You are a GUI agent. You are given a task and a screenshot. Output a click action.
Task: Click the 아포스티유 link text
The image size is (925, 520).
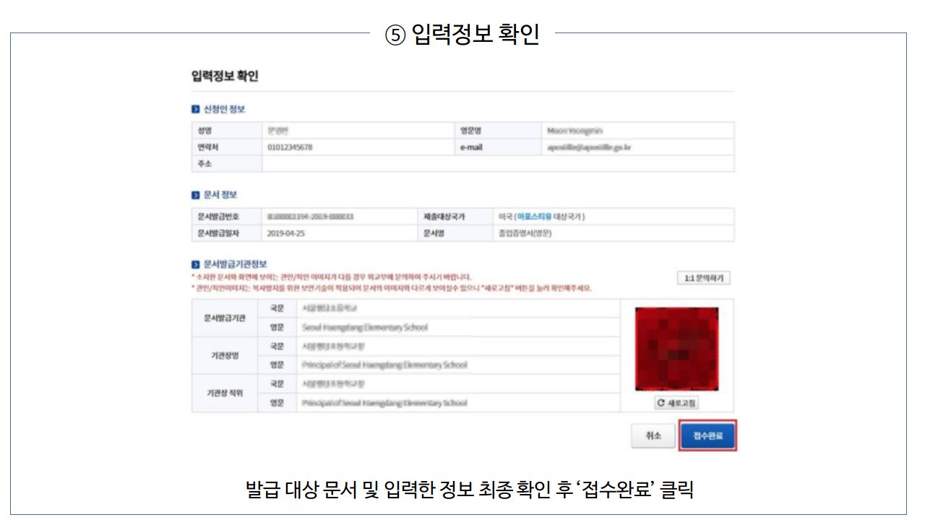point(534,217)
